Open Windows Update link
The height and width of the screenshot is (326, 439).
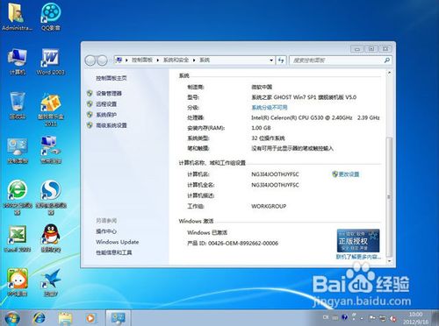point(118,242)
